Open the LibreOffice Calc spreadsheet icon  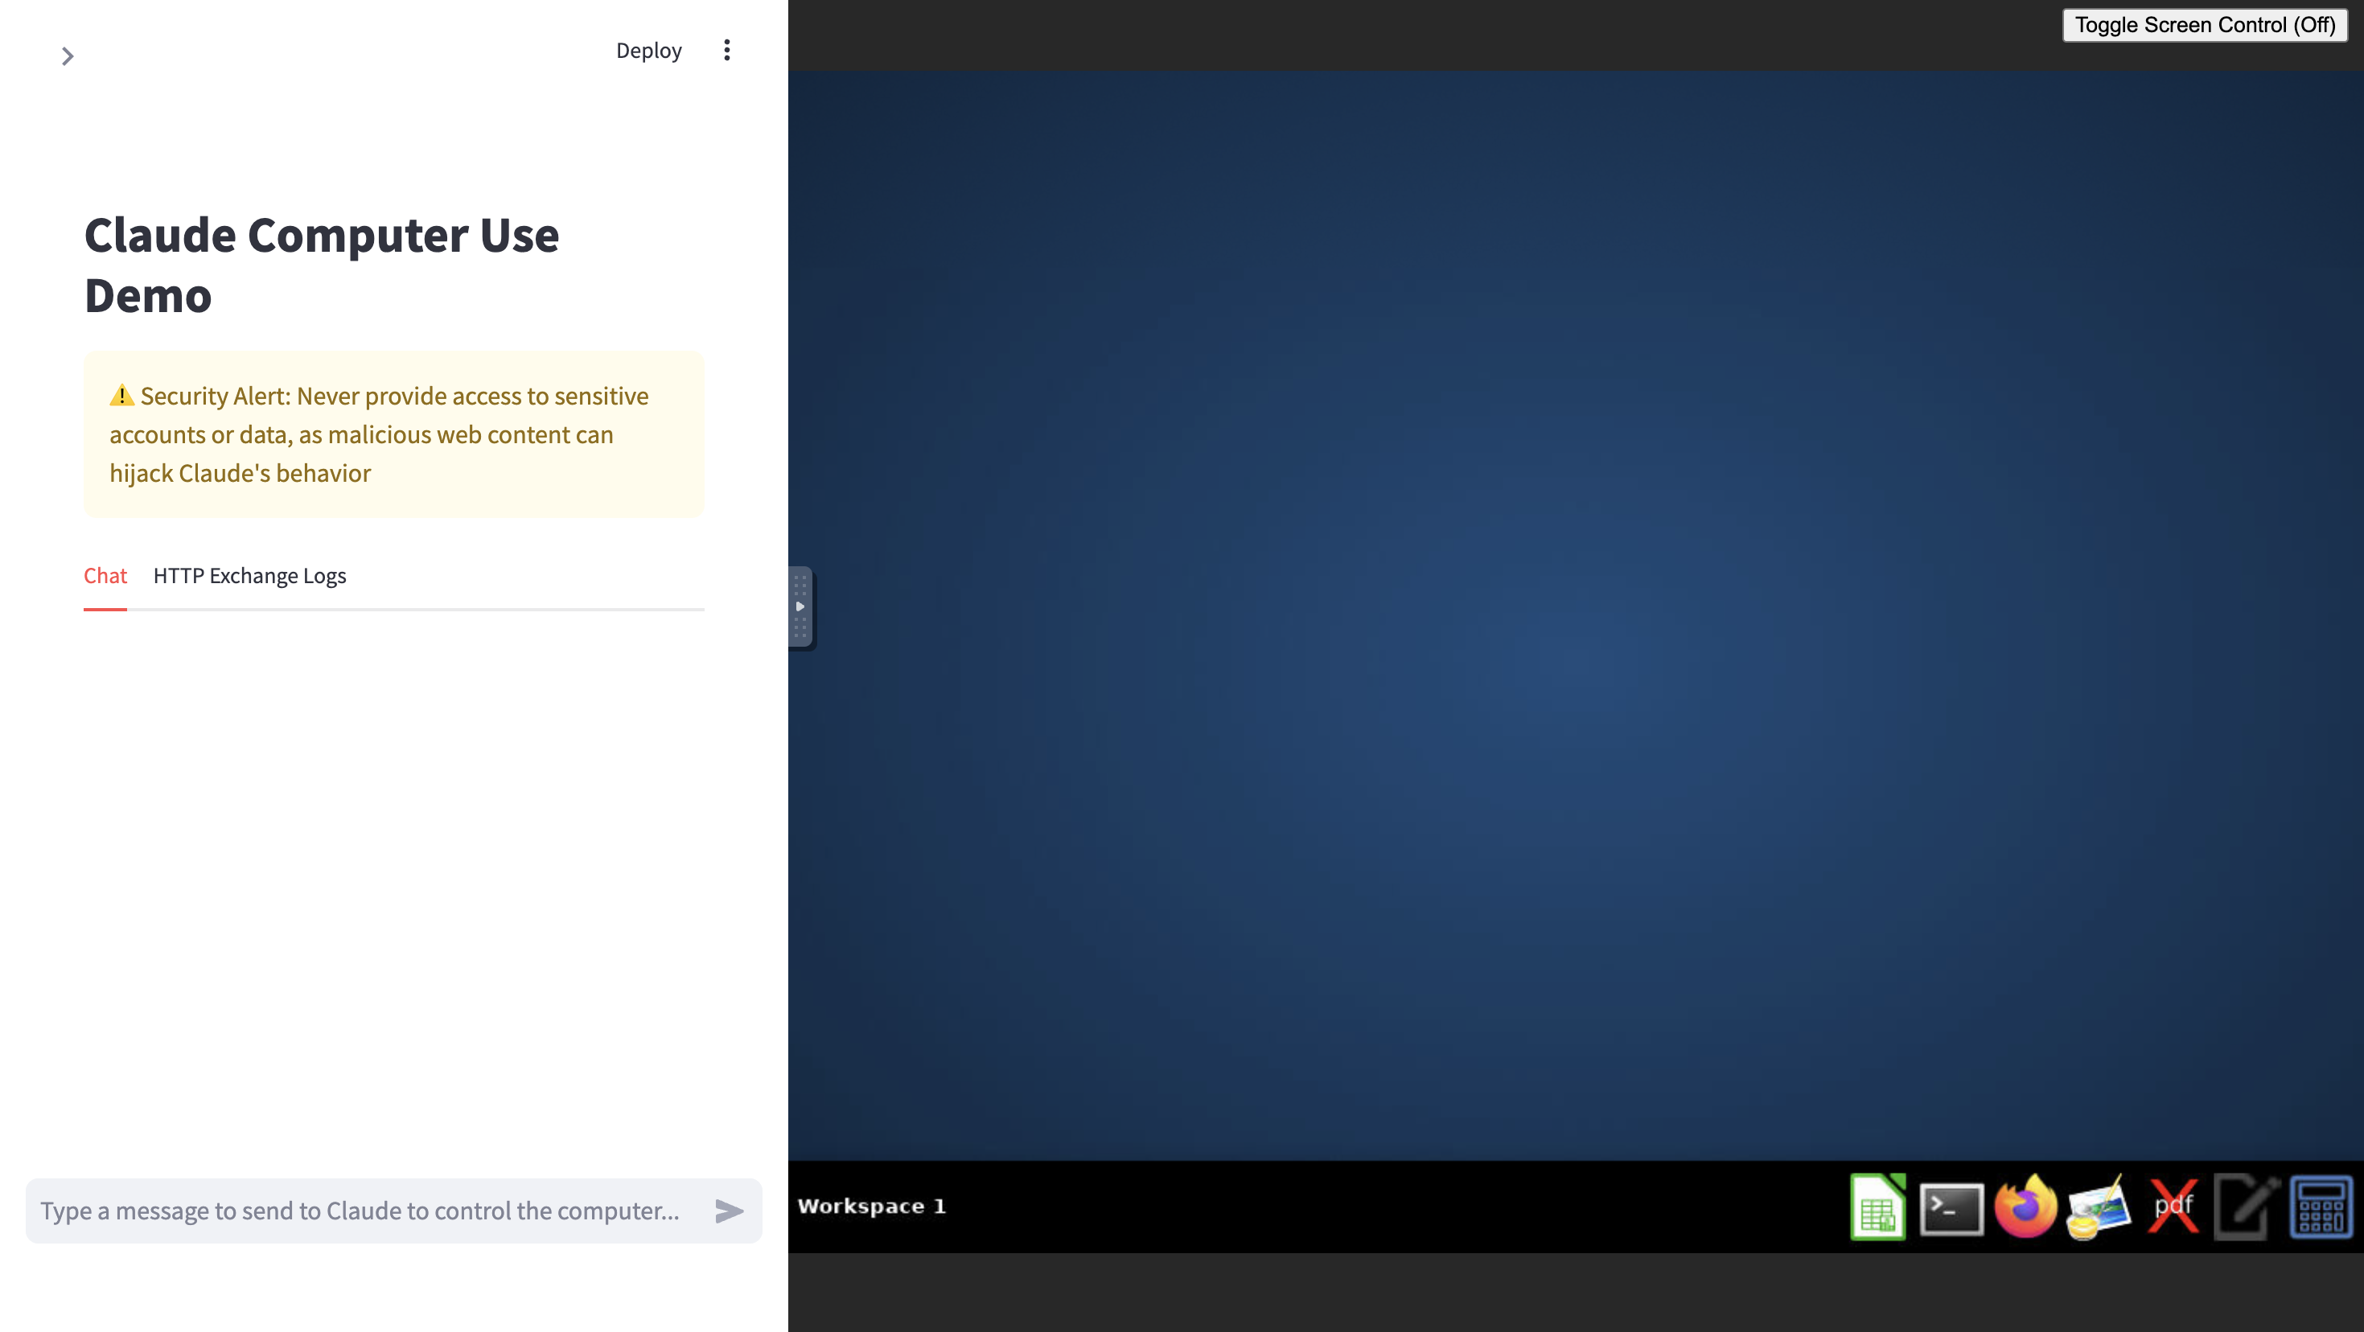pos(1877,1207)
